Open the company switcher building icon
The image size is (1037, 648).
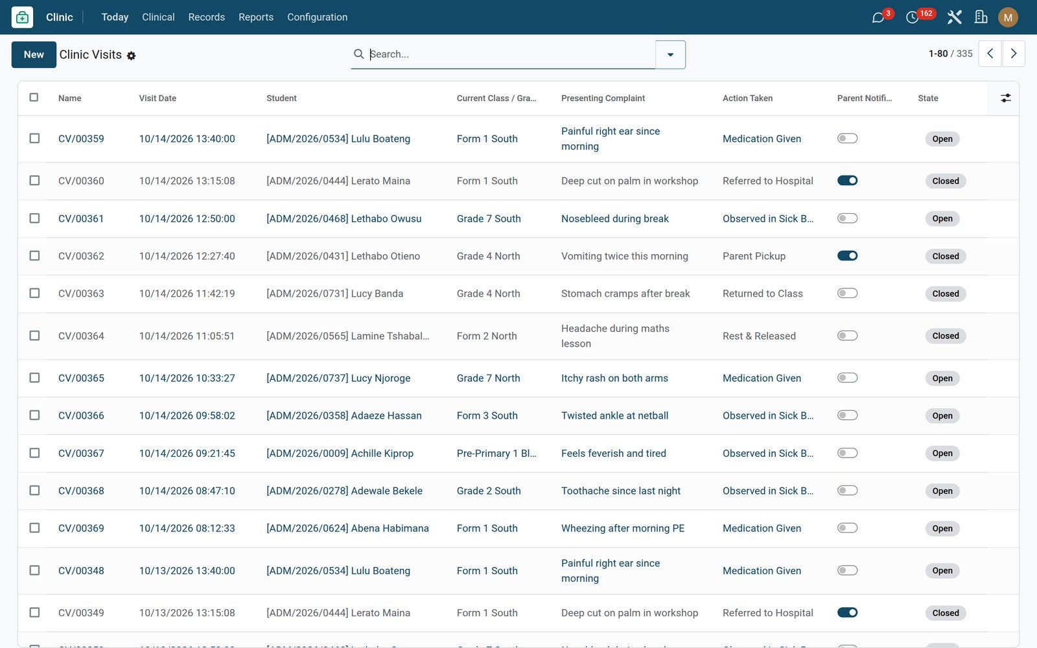[x=981, y=17]
